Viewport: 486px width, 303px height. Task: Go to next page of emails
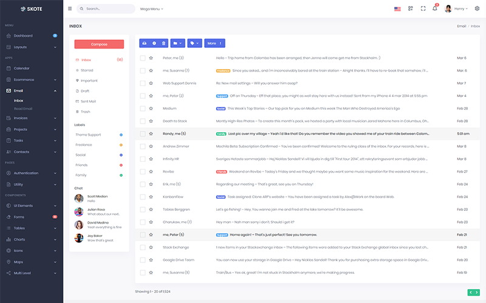coord(477,292)
